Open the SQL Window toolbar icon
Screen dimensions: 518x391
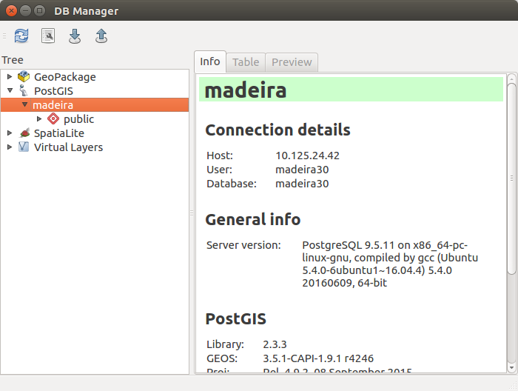tap(48, 36)
